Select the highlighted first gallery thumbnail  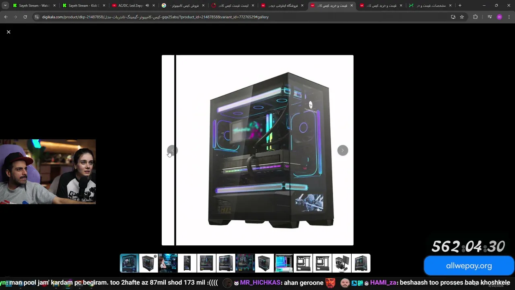click(x=129, y=263)
